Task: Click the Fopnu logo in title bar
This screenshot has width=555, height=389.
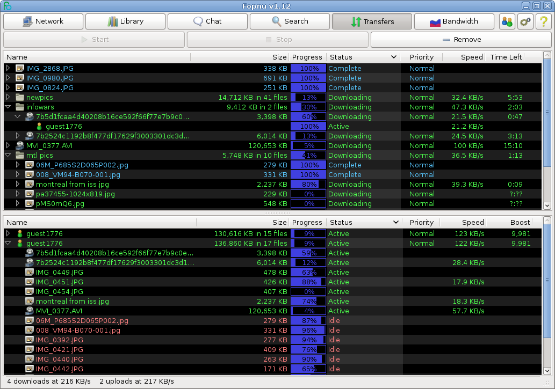Action: [7, 6]
